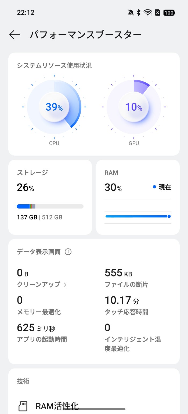Tap the Bluetooth status icon

[x=139, y=12]
